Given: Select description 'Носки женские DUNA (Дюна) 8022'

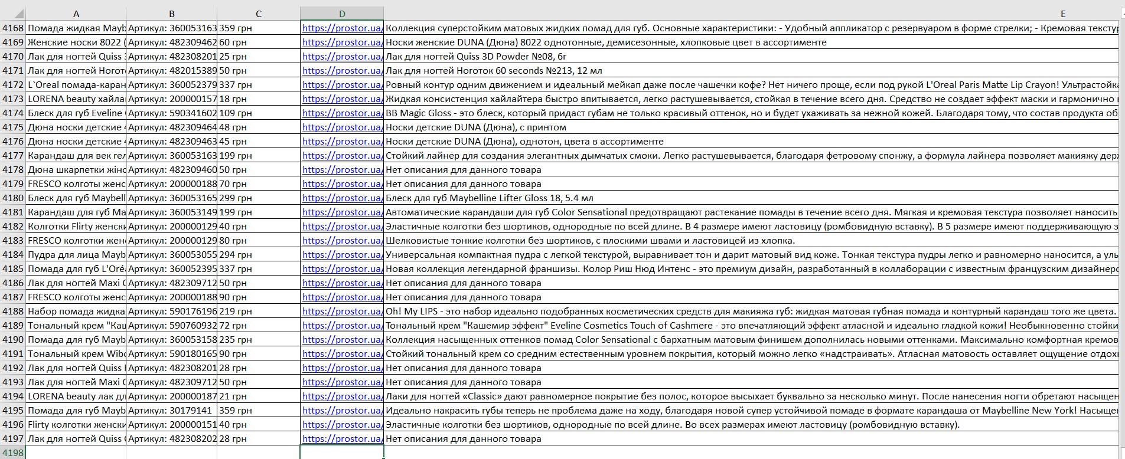Looking at the screenshot, I should pyautogui.click(x=751, y=42).
